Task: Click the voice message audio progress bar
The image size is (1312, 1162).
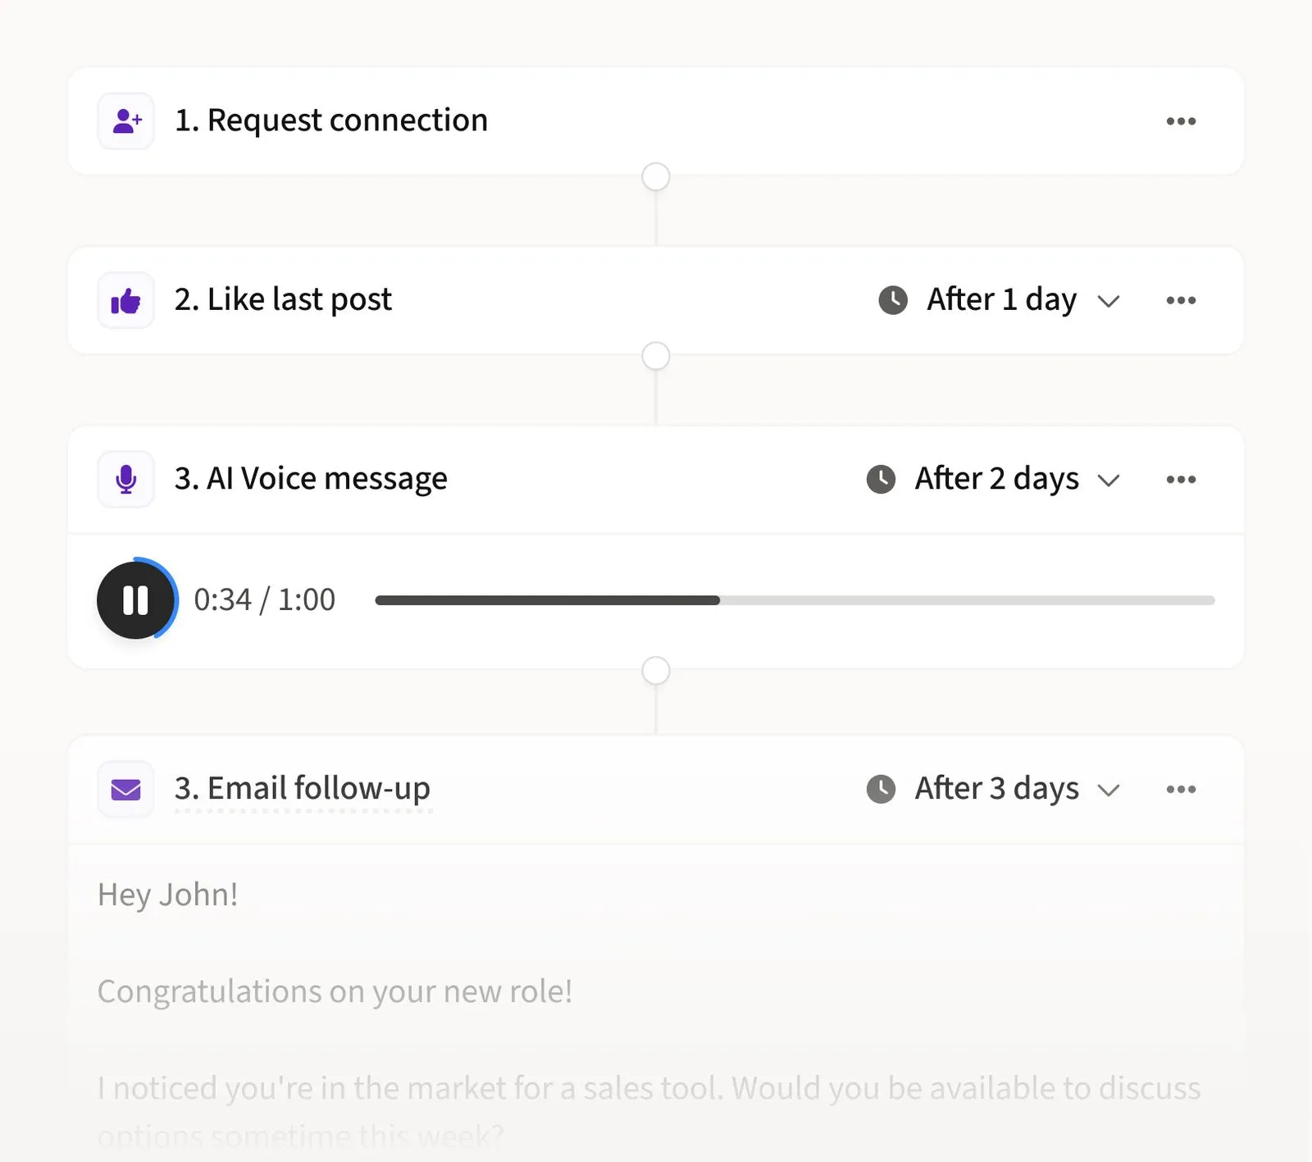Action: point(794,600)
